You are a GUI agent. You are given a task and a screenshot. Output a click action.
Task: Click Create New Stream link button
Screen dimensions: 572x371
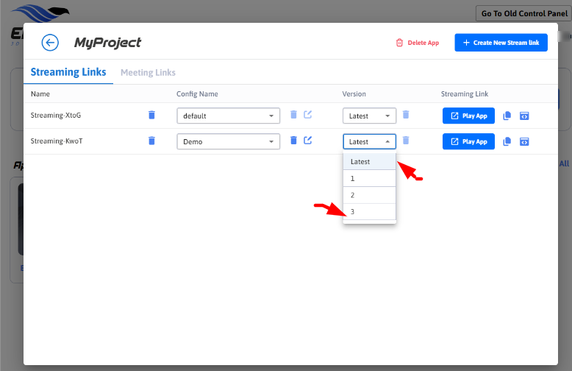[501, 43]
